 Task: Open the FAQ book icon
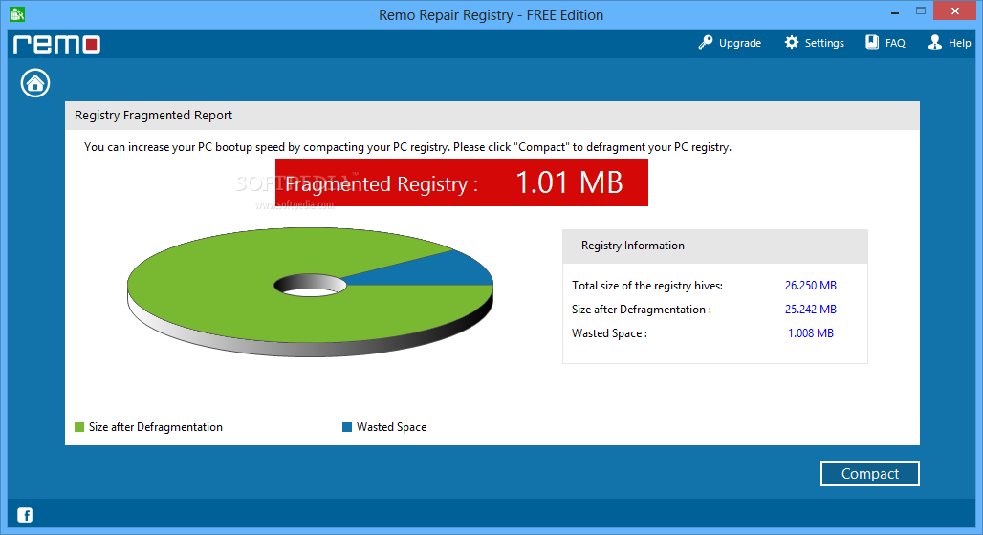pyautogui.click(x=872, y=43)
